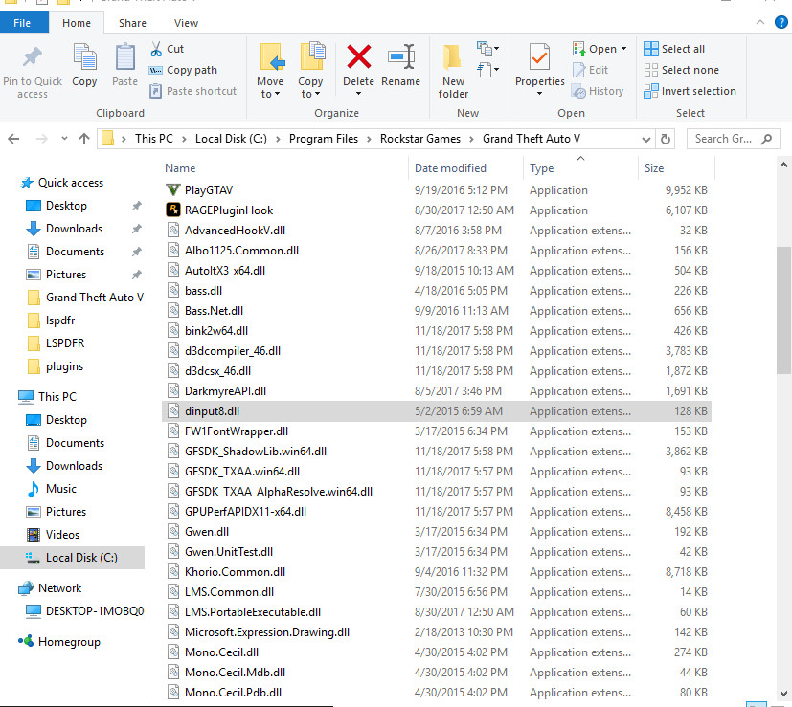Collapse the ribbon with the chevron
This screenshot has width=792, height=707.
click(x=759, y=22)
